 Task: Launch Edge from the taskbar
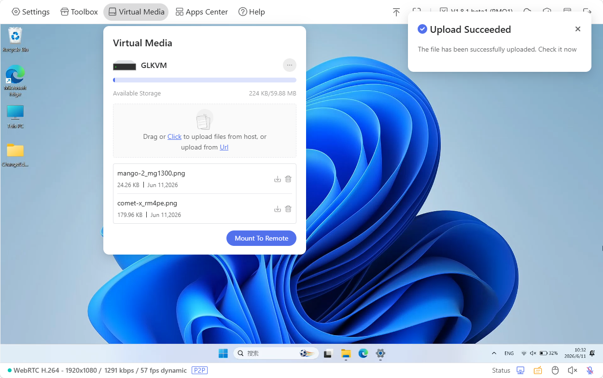[x=363, y=353]
